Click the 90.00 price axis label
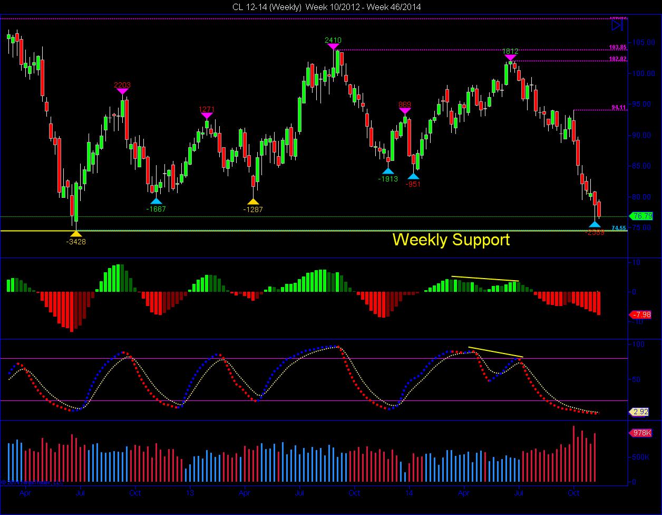Image resolution: width=662 pixels, height=515 pixels. (642, 135)
